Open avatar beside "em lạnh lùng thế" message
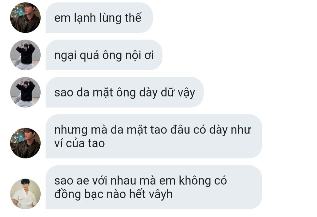 tap(25, 18)
